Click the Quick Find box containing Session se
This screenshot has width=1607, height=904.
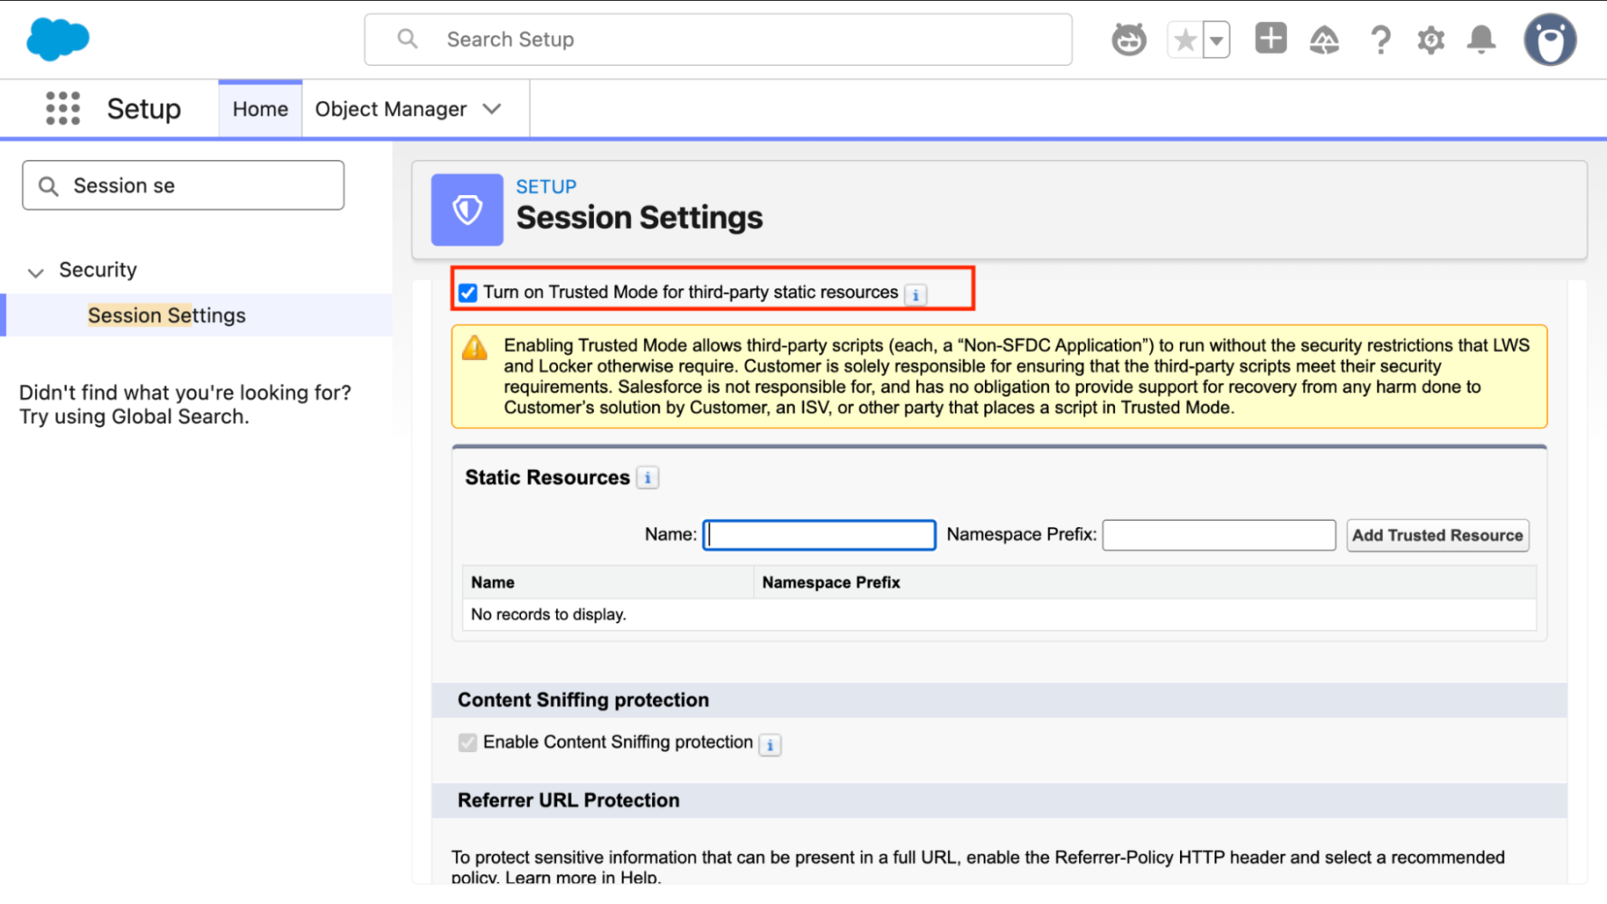[x=183, y=185]
